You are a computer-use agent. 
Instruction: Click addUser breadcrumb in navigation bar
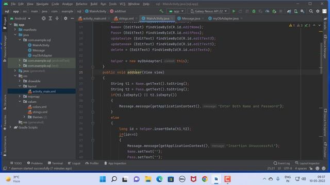(118, 11)
